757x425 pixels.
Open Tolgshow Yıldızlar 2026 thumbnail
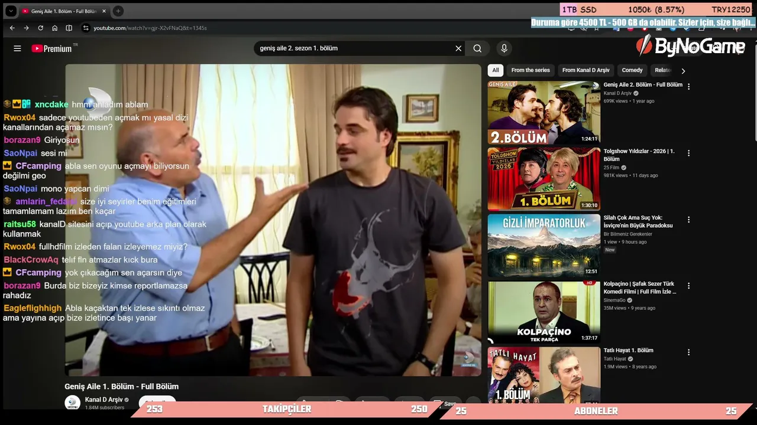click(544, 179)
